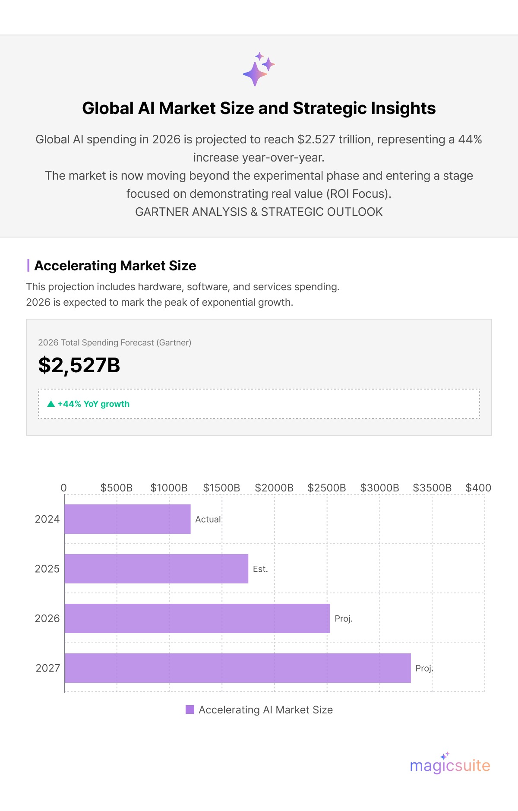Click the $2,527B forecast figure

[x=79, y=365]
